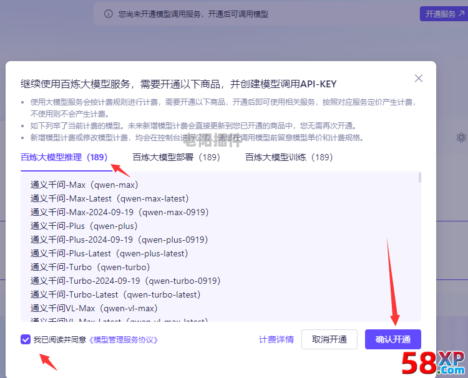The image size is (468, 378).
Task: Open the 百炼大模型部署 tab
Action: point(177,157)
